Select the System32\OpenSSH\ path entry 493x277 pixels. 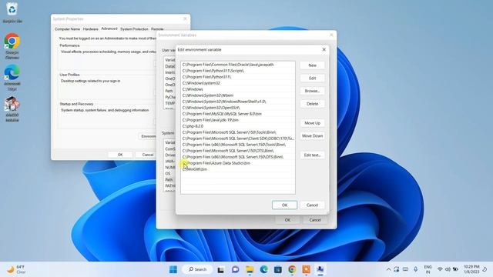coord(238,108)
